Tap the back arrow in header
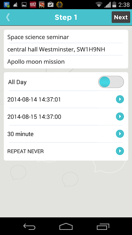This screenshot has height=235, width=132. coord(8,17)
